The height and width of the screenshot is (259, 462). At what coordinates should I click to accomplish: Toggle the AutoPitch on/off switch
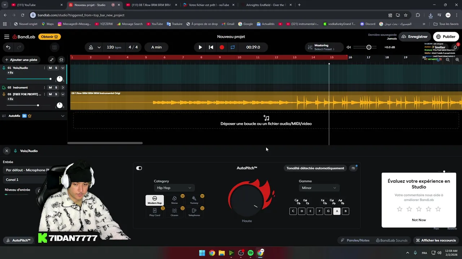(x=139, y=168)
